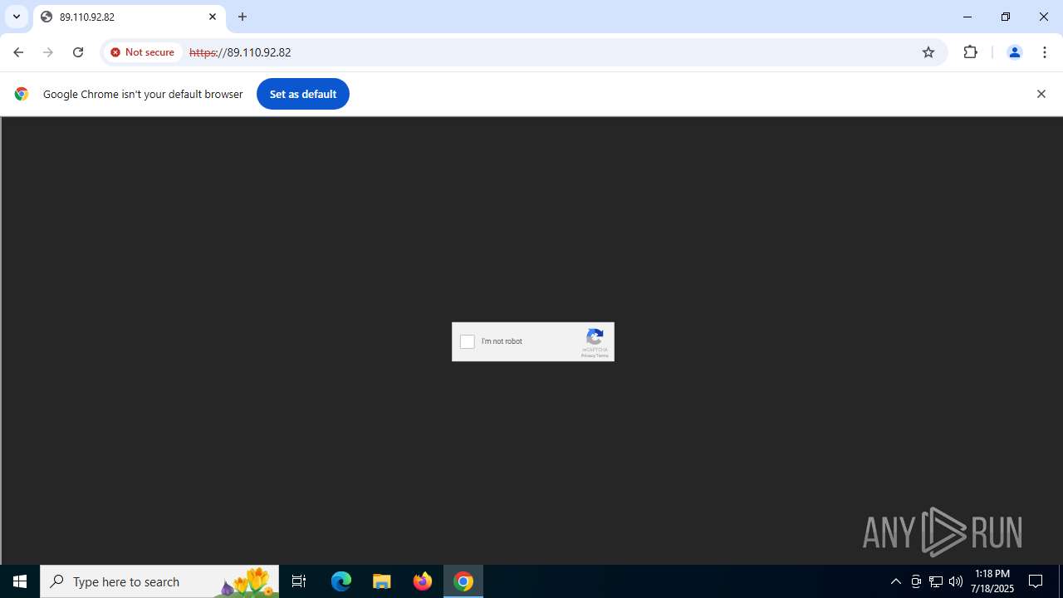Reload the current page
Image resolution: width=1063 pixels, height=598 pixels.
tap(78, 52)
